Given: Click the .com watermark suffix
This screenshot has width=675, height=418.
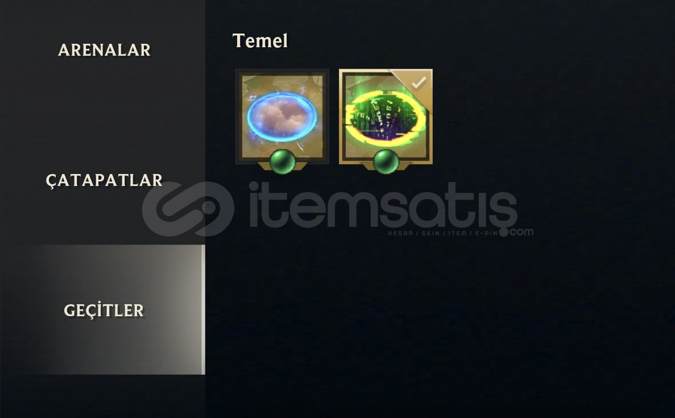Looking at the screenshot, I should 516,231.
